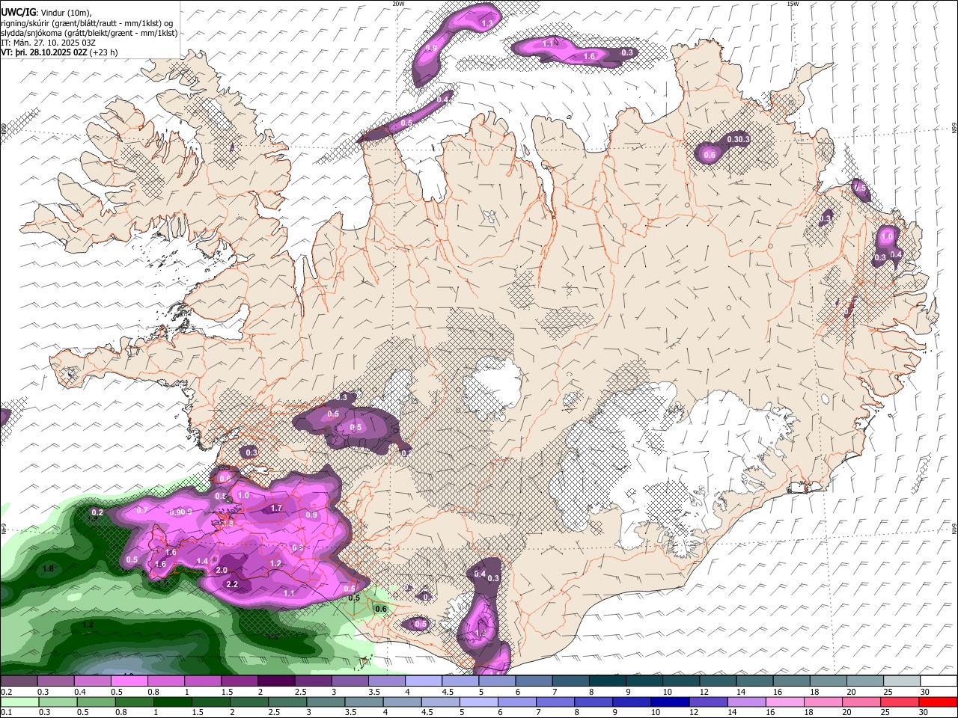Click the 1.7 snowfall value in the southwest

tap(276, 509)
